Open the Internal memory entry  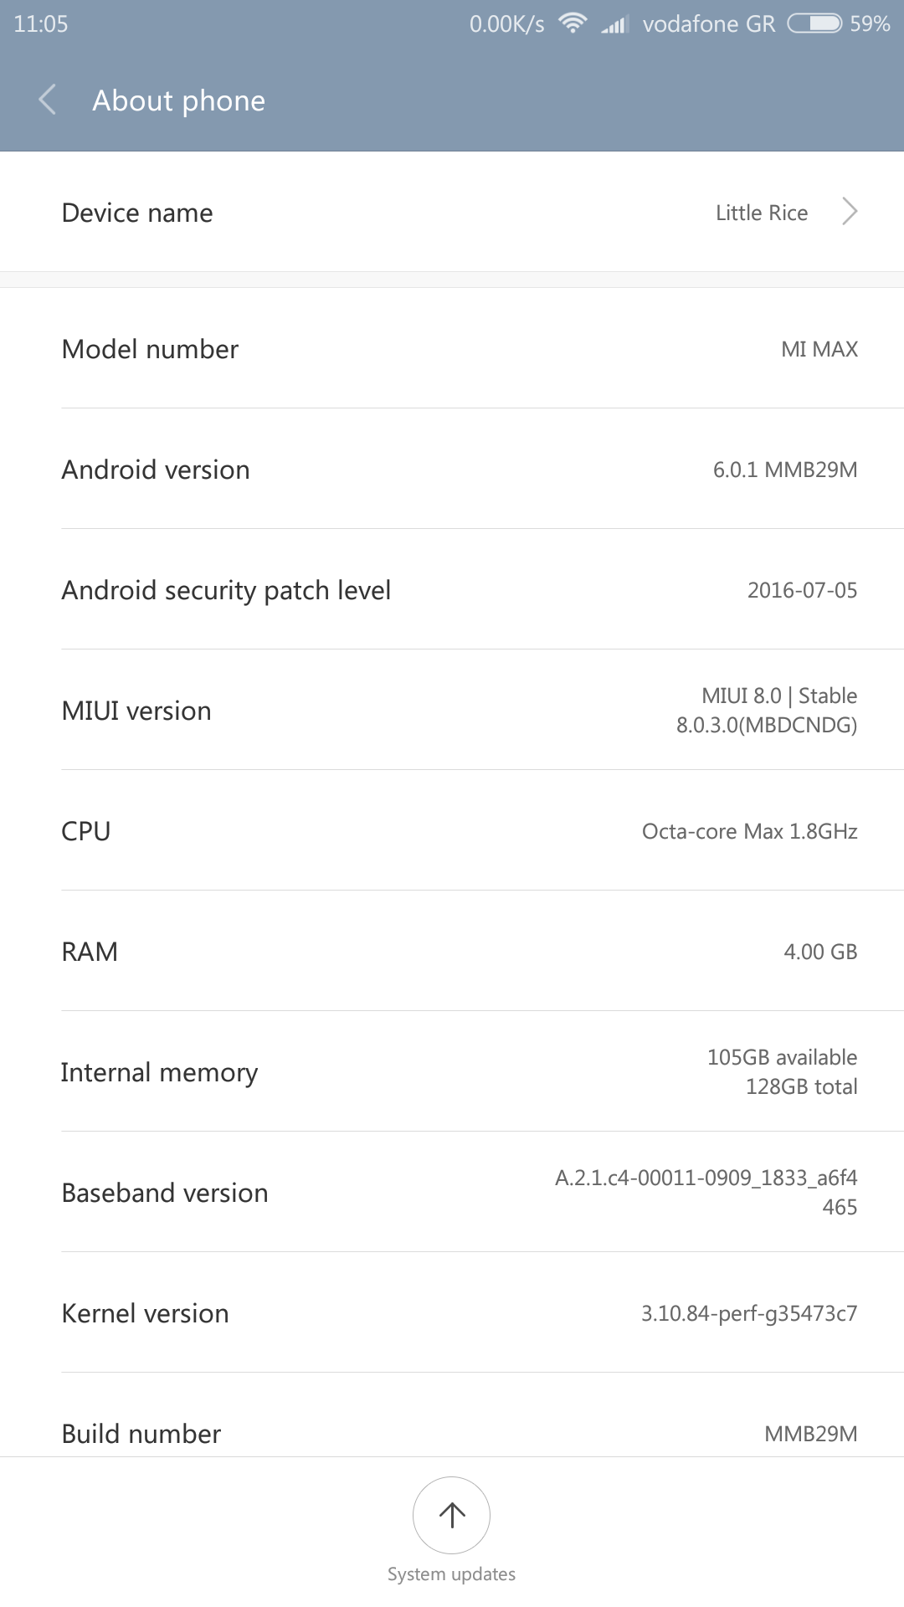point(452,1072)
